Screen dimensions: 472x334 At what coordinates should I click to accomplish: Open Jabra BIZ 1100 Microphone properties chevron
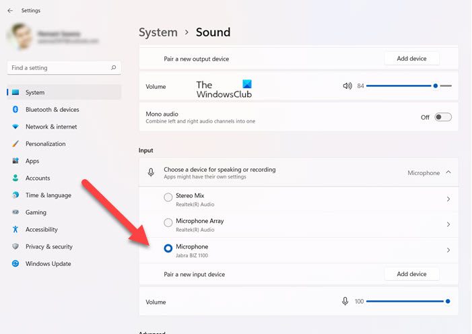448,250
